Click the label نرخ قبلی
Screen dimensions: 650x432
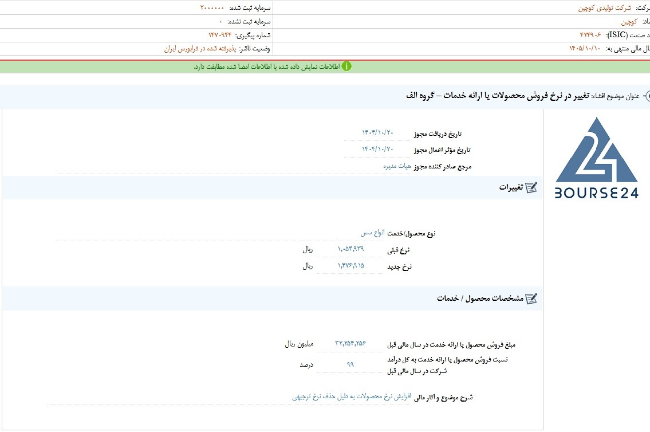[399, 250]
